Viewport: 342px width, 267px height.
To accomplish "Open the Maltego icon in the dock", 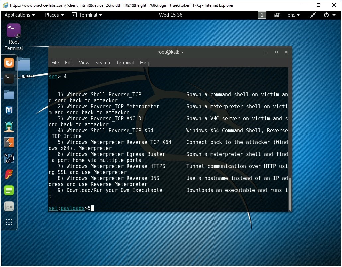I will 9,158.
